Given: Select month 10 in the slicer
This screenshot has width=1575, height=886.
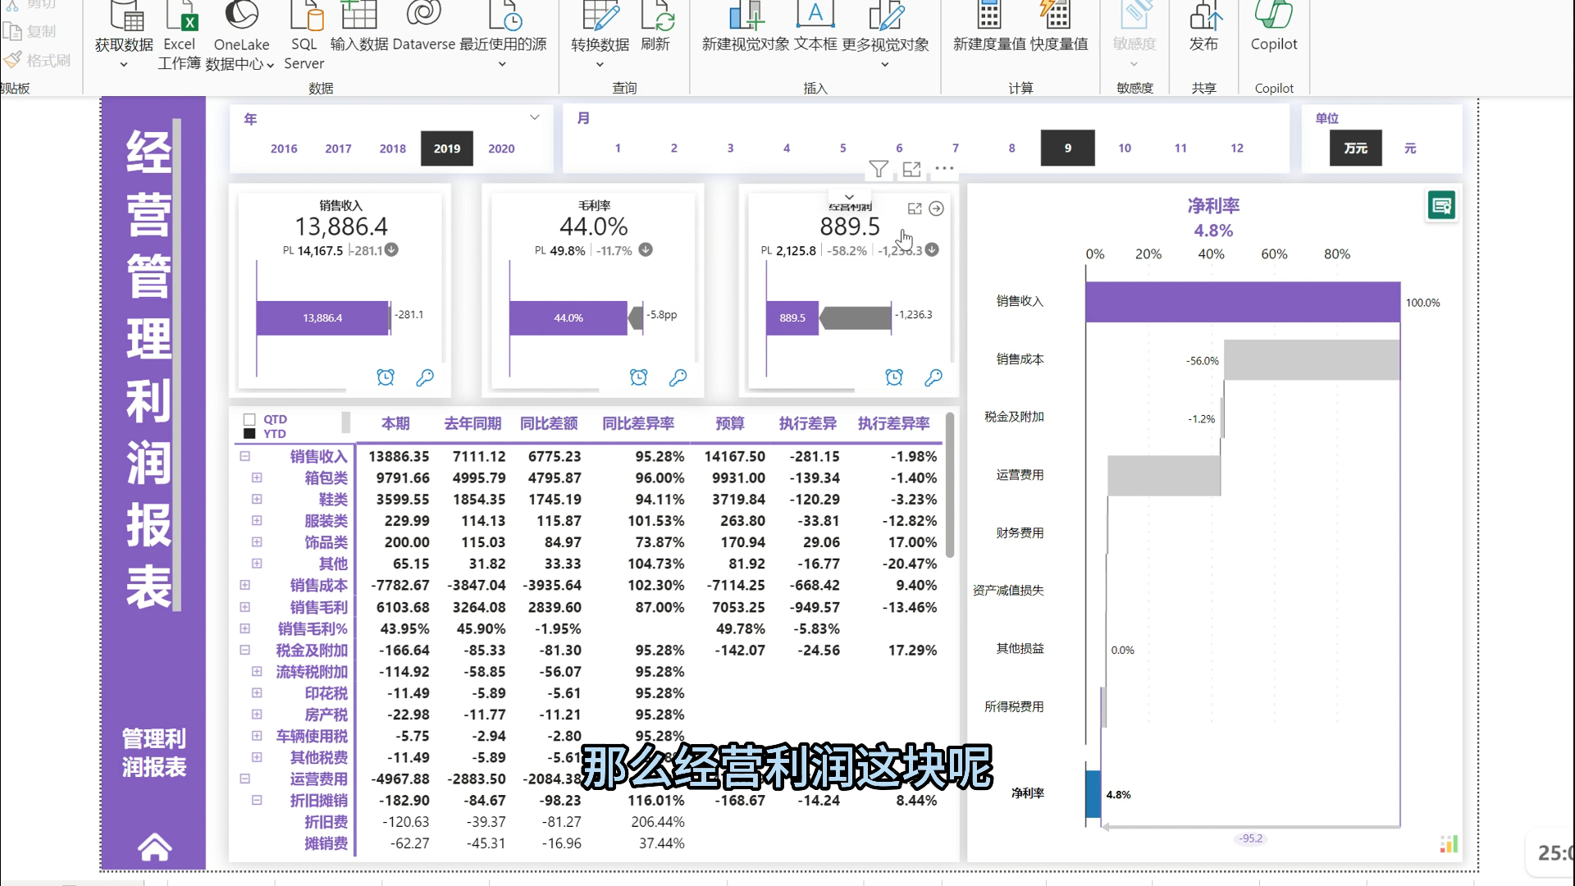Looking at the screenshot, I should tap(1125, 148).
